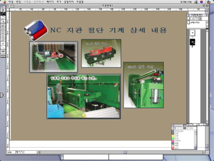Open the shade percentage dropdown in Colors palette
This screenshot has width=214, height=161.
(x=191, y=128)
